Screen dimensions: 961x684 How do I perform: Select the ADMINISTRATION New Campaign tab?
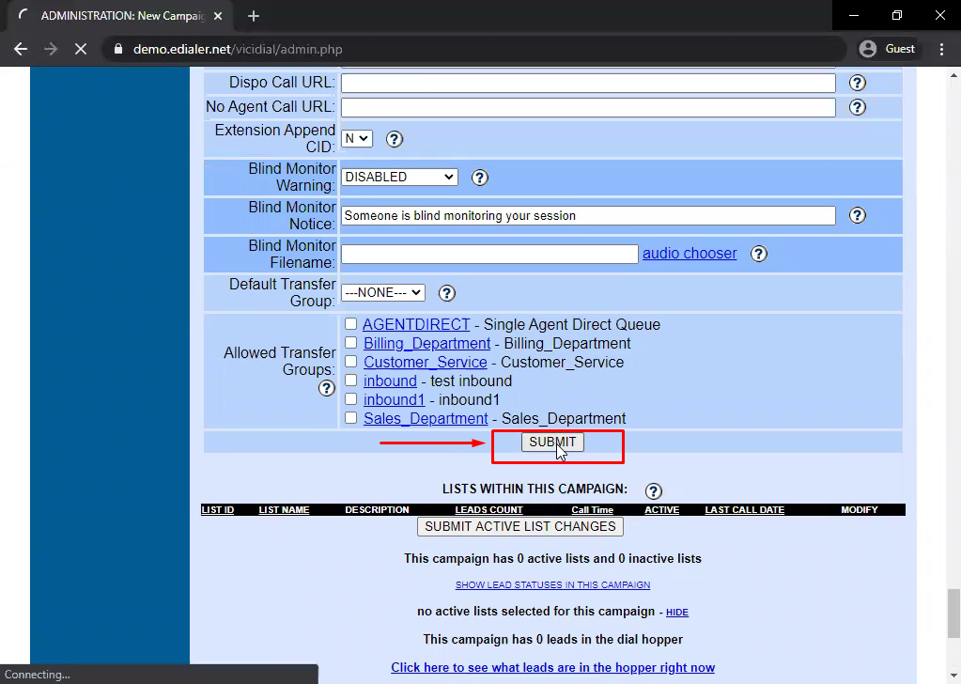click(x=119, y=16)
